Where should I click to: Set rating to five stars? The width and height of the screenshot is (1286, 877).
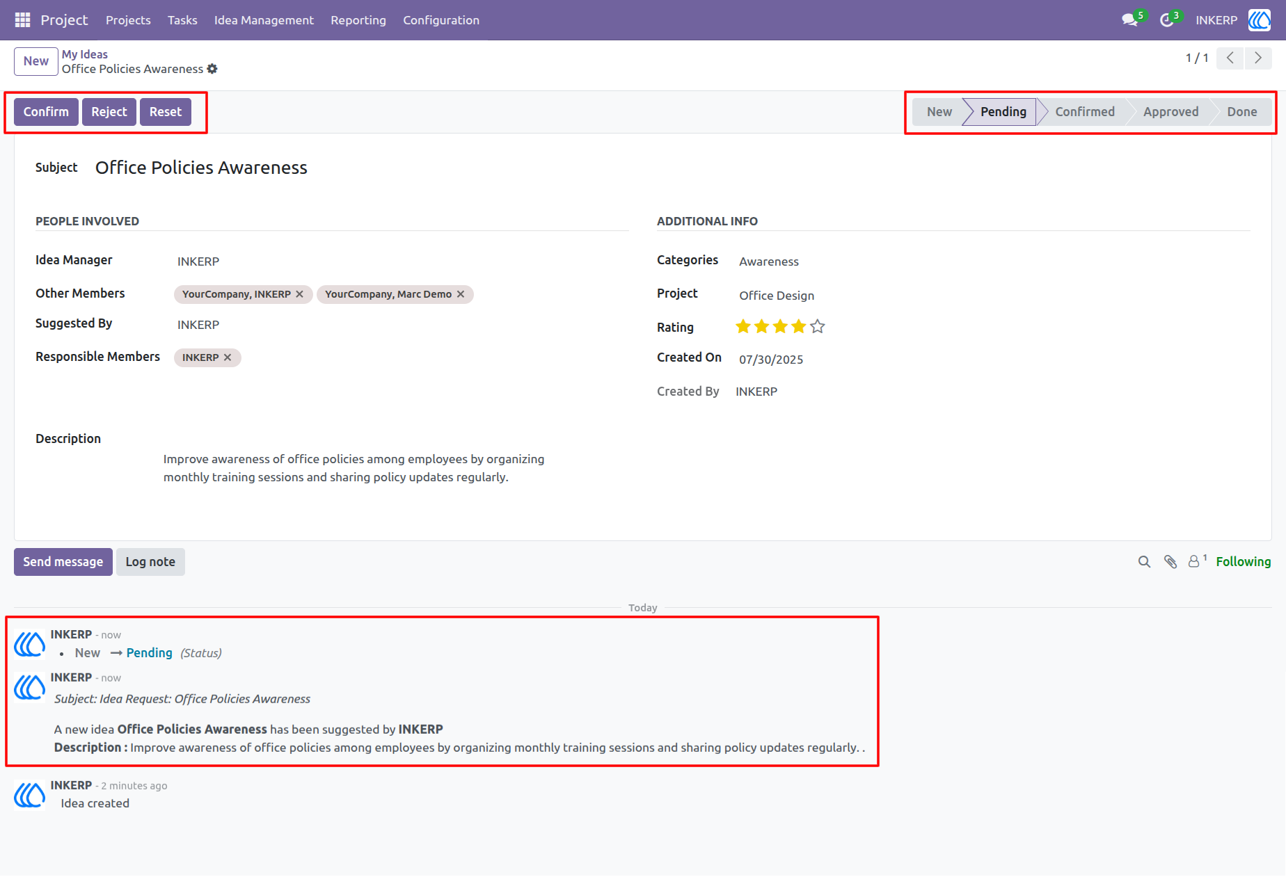(818, 326)
